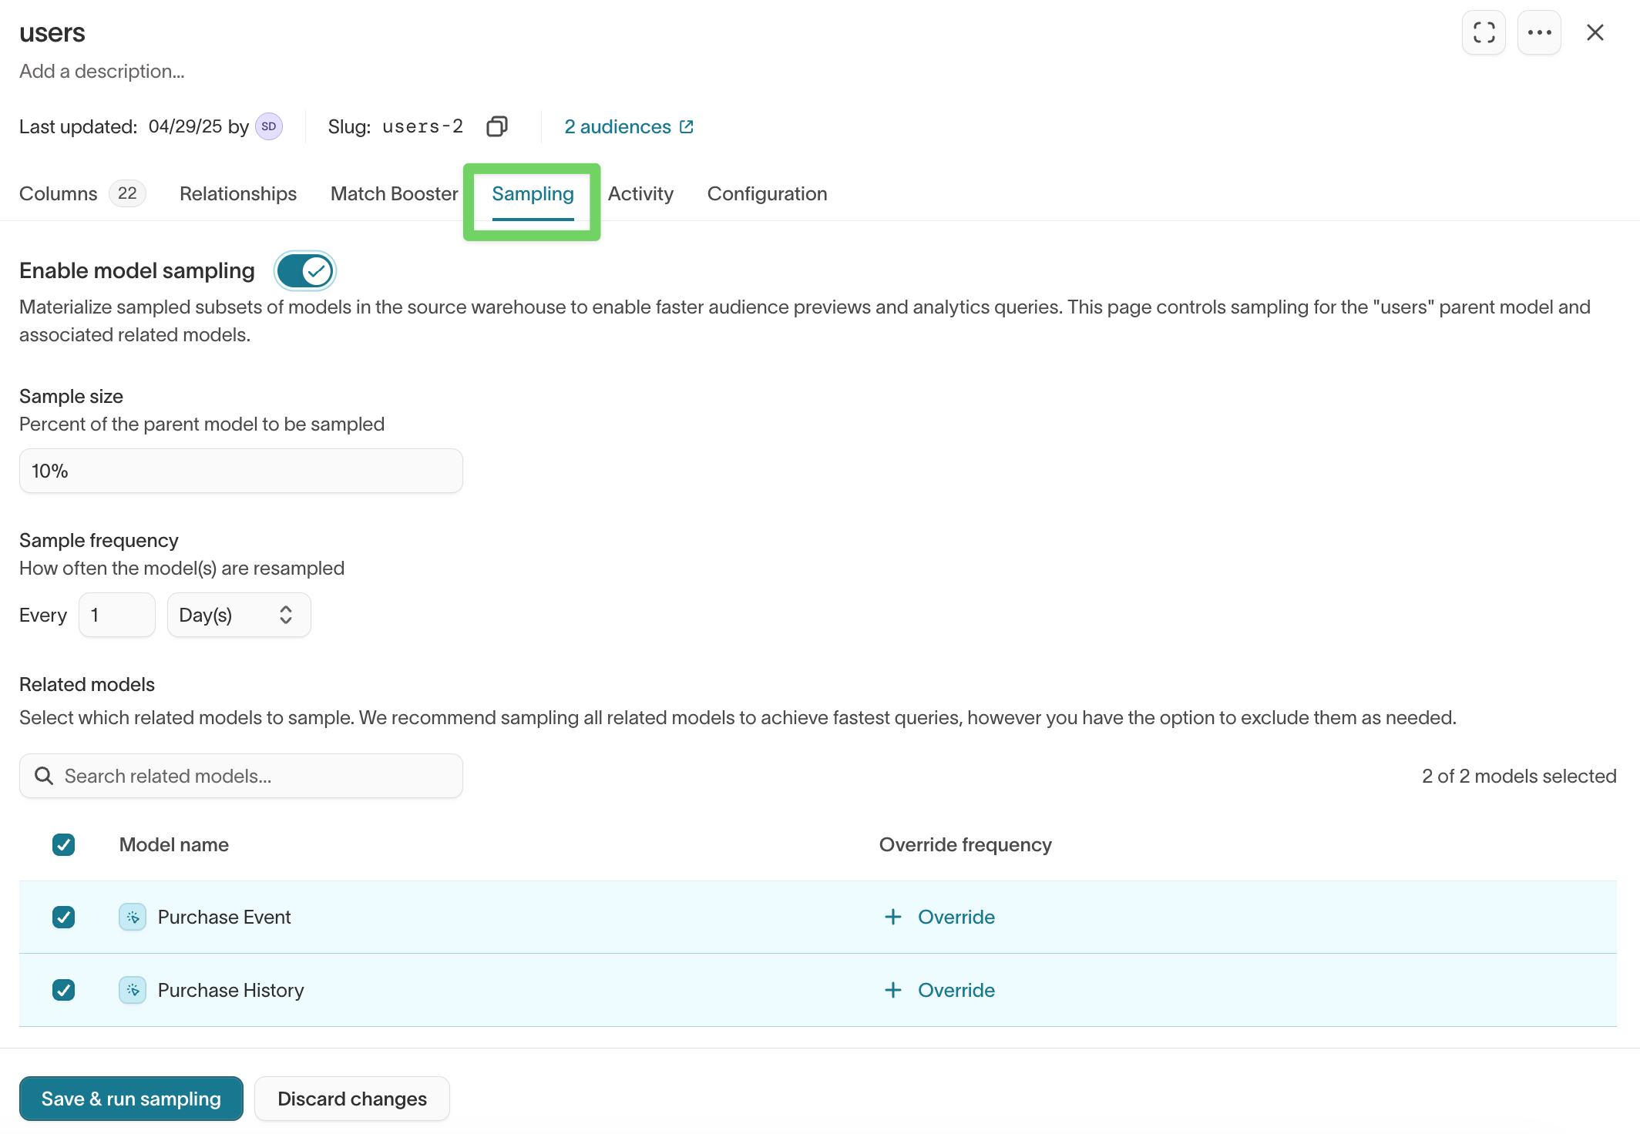Click plus icon for Purchase Event override
The image size is (1640, 1134).
point(892,917)
